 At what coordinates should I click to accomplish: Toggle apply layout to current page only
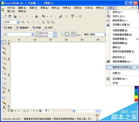[79, 35]
